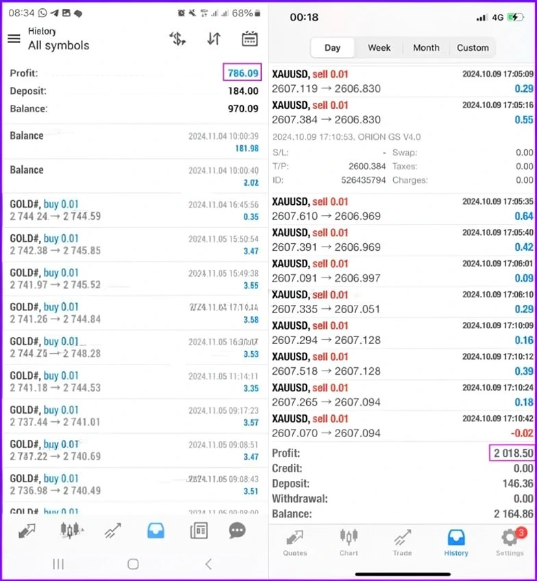Tap the currency filter dollar icon
This screenshot has height=581, width=537.
click(178, 38)
